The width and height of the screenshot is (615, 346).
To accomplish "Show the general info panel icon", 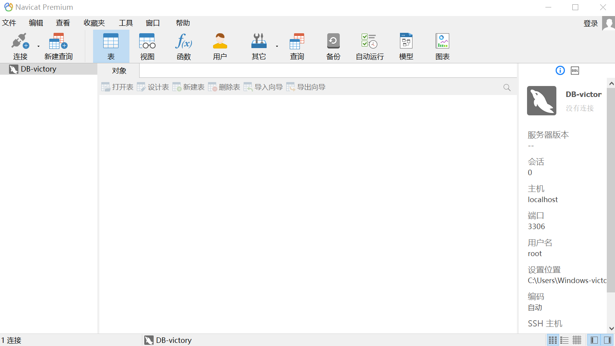I will click(x=560, y=70).
